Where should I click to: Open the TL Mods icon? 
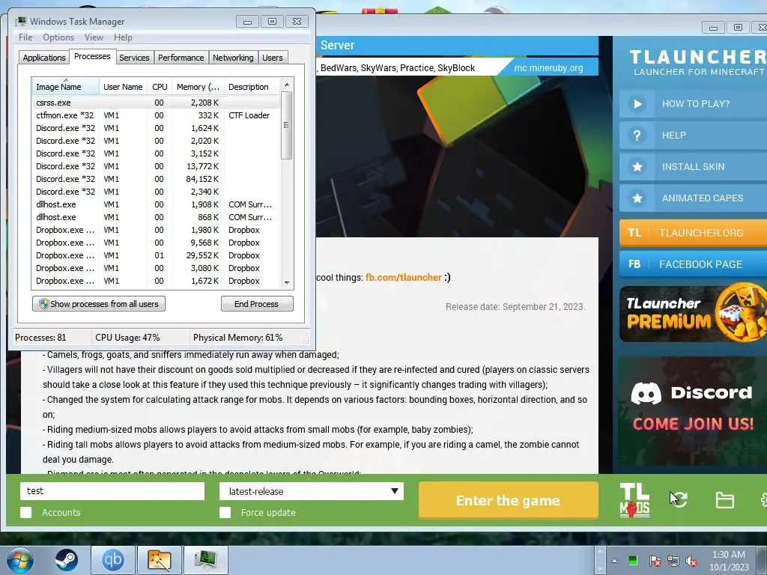(634, 499)
